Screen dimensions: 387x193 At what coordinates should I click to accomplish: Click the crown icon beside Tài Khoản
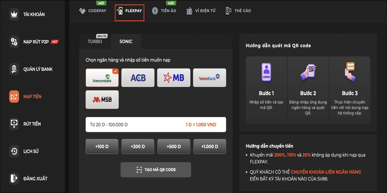tap(14, 14)
